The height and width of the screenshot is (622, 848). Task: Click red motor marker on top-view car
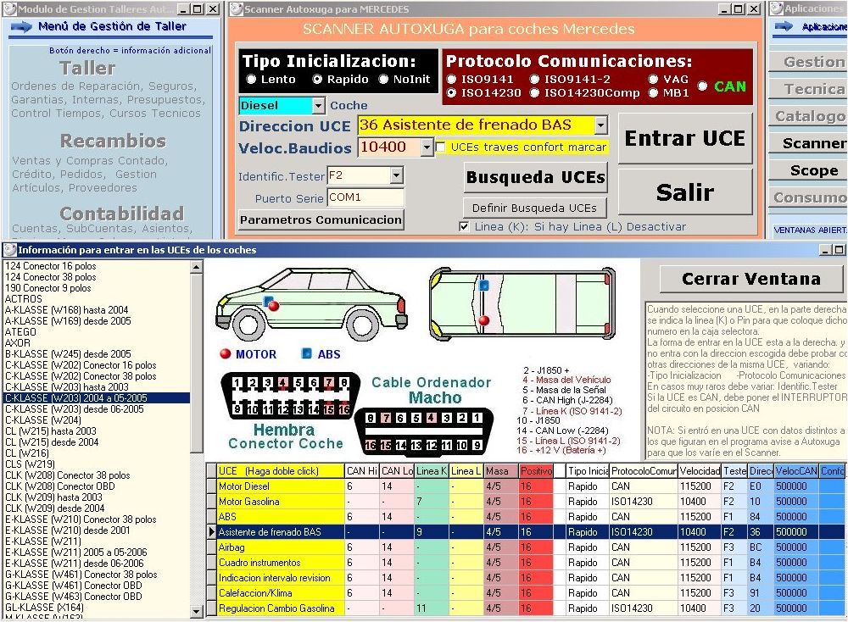tap(484, 320)
